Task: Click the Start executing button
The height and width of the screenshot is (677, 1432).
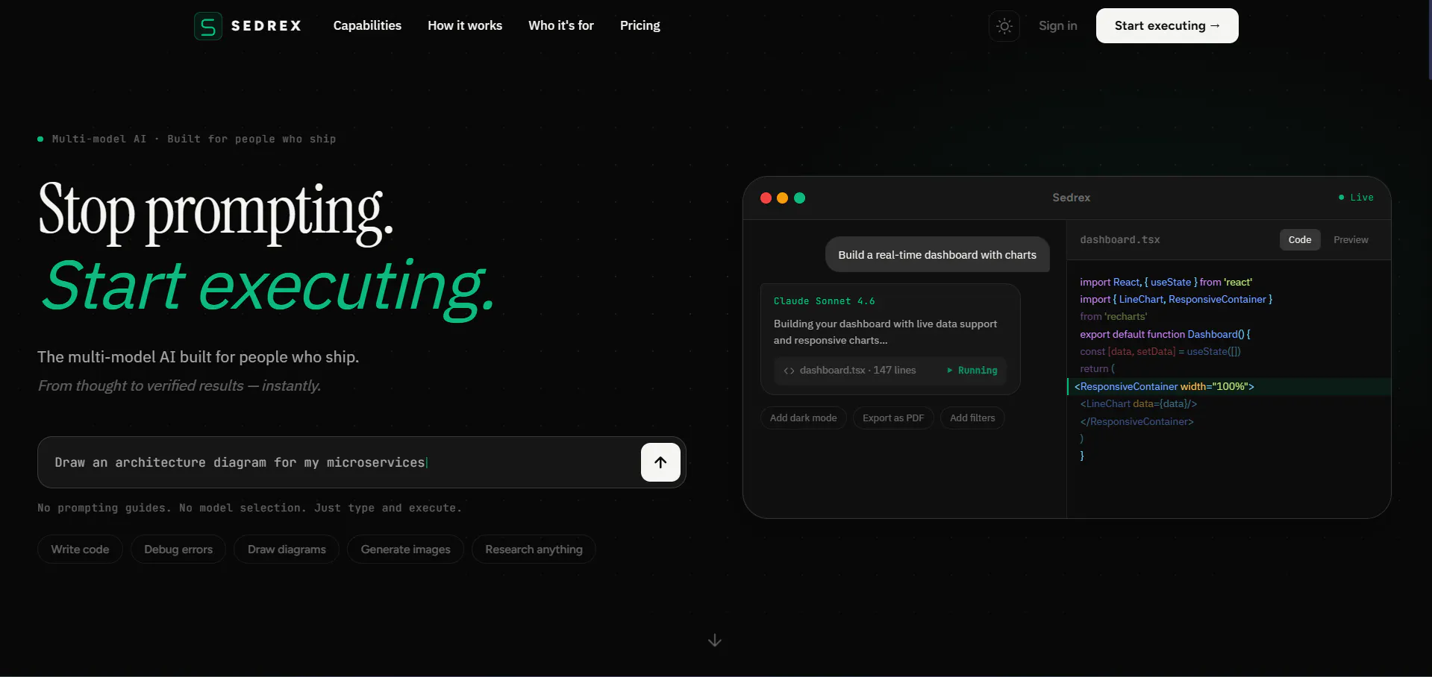Action: 1167,25
